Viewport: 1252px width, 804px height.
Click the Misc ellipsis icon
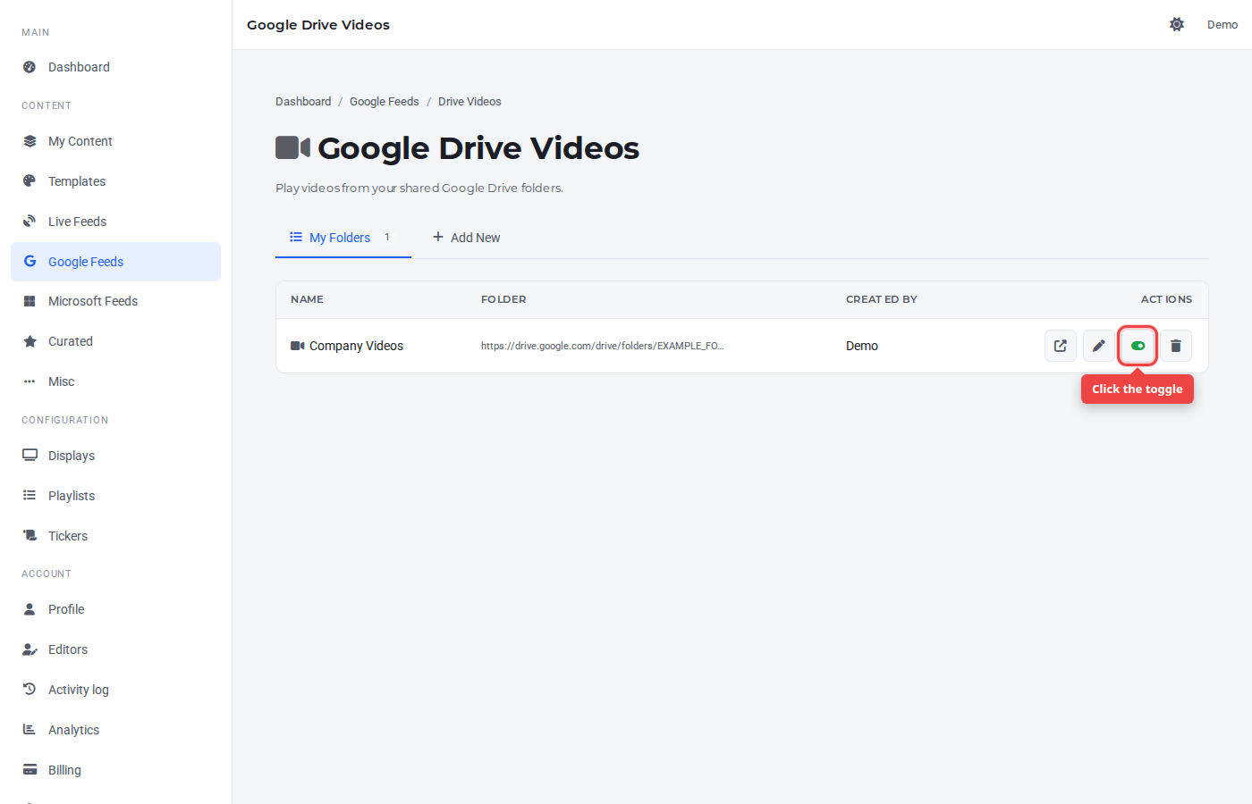coord(30,381)
